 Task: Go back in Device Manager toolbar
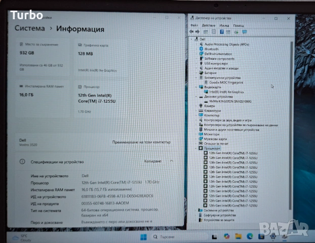[191, 31]
